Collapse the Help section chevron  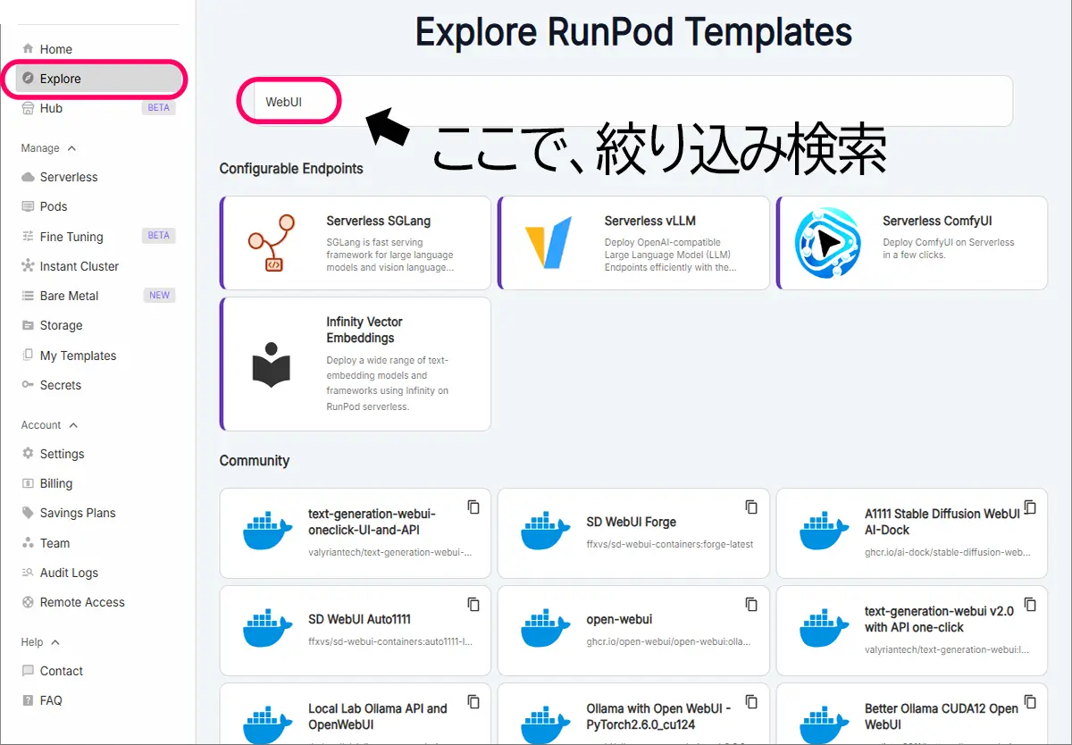pos(55,642)
